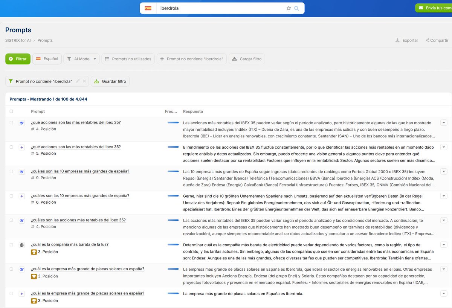Click 'Prompts - Mostrando 1 de 100 de 4.844' text

tap(49, 99)
